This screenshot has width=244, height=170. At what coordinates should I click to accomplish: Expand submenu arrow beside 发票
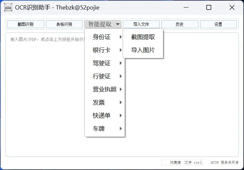(x=121, y=103)
